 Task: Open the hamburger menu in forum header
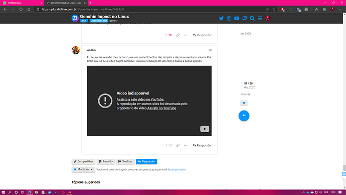tap(260, 19)
